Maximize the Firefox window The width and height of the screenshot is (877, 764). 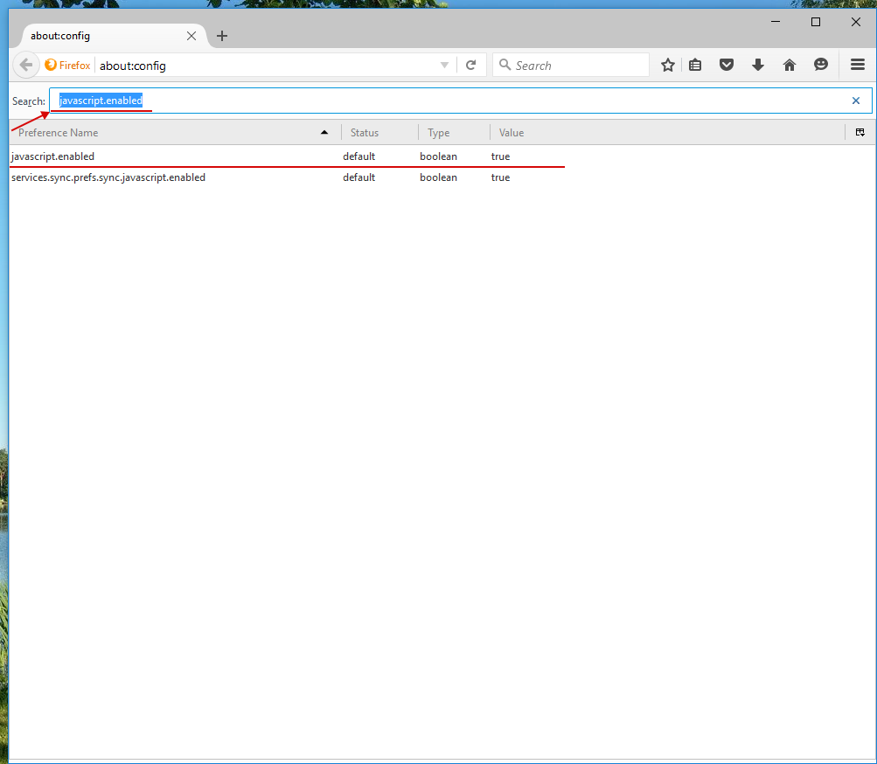(816, 22)
